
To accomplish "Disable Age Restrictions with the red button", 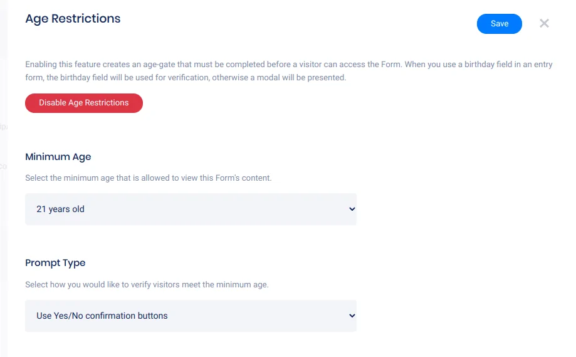I will (84, 103).
